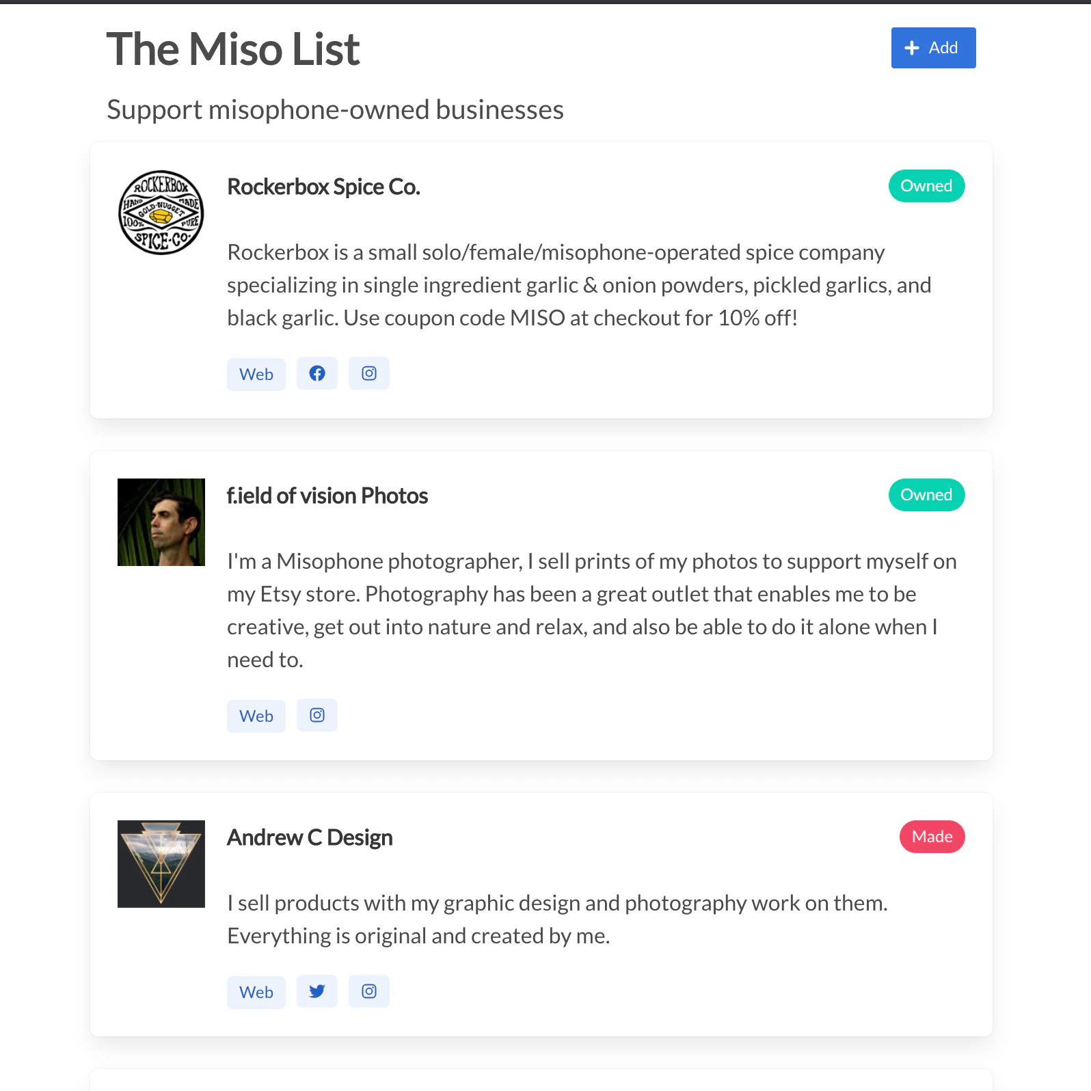Click the f.ield of vision Photos title
The width and height of the screenshot is (1091, 1091).
[x=327, y=495]
